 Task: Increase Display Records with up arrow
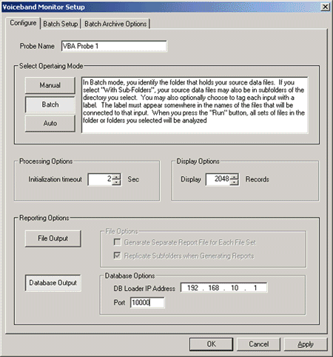[235, 176]
